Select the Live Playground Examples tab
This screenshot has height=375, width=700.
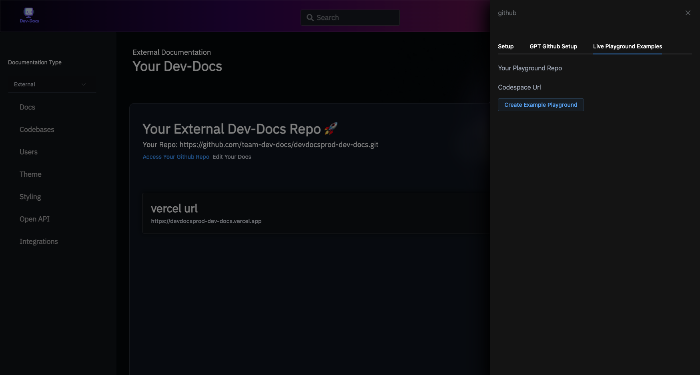click(x=627, y=46)
